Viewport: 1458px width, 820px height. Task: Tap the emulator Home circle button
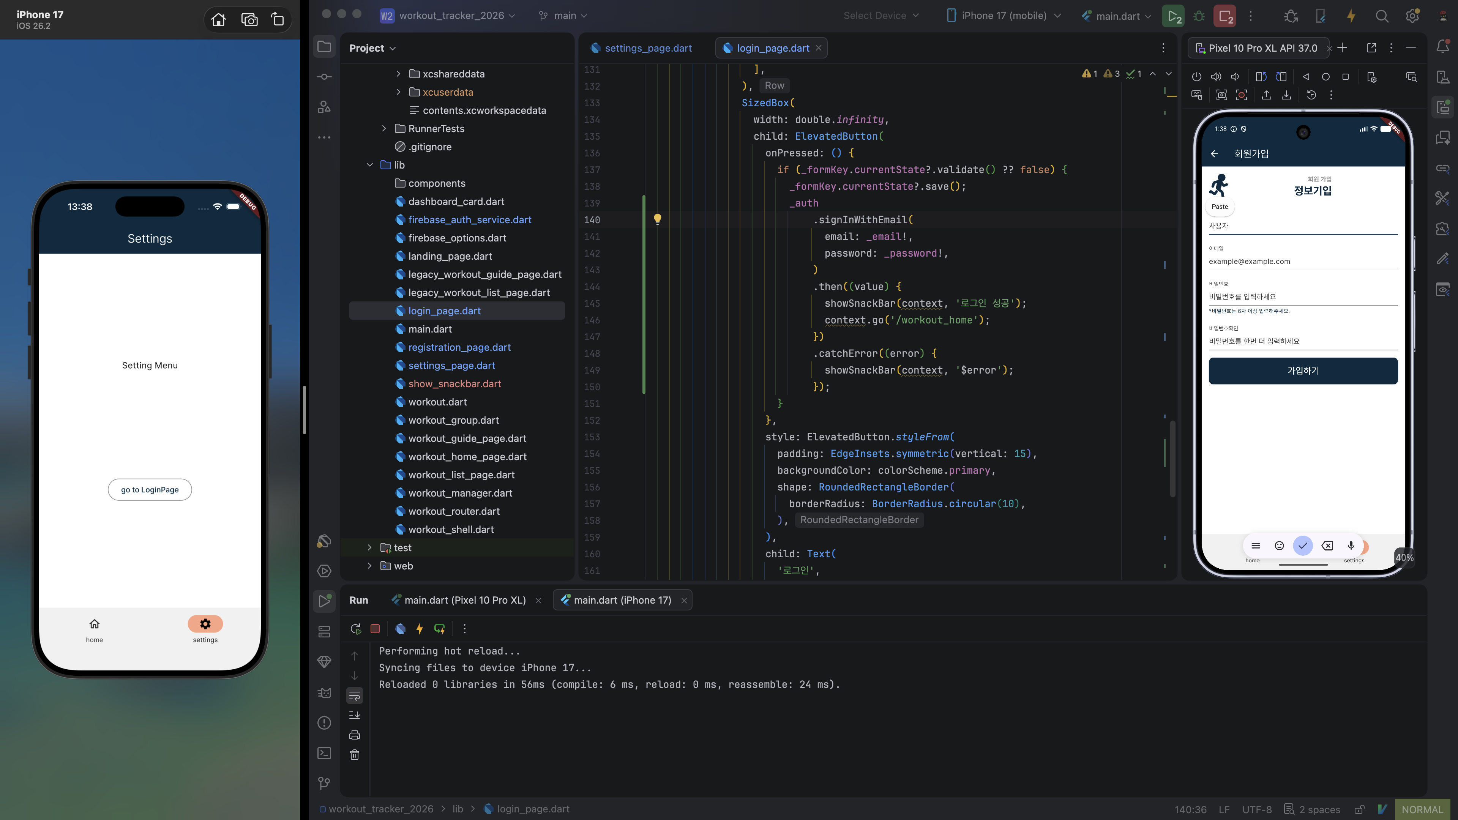[x=1325, y=76]
